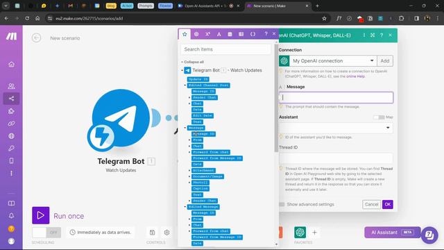
Task: Click the Run once play button
Action: [41, 215]
